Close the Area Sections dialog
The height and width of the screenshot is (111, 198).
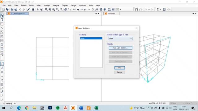pos(136,28)
